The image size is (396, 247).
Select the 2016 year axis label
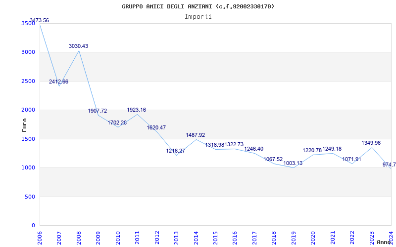pos(235,238)
